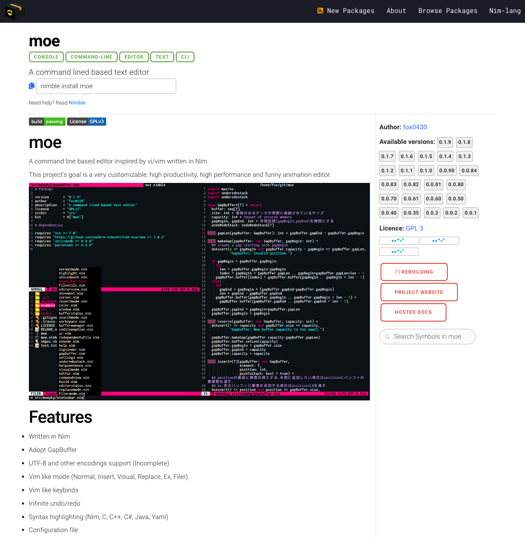Select version 0.0.82

[x=411, y=185]
